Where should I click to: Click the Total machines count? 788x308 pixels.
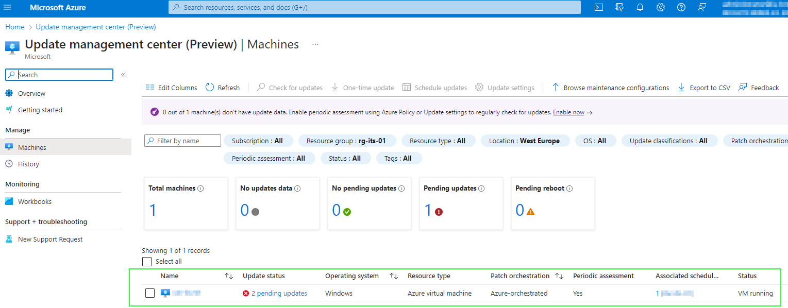(x=153, y=210)
